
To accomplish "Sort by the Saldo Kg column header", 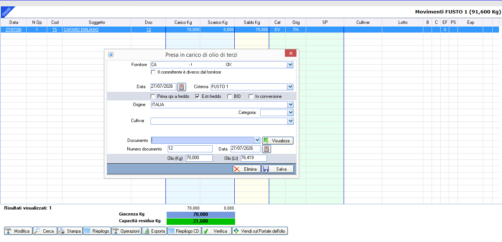I will coord(252,22).
